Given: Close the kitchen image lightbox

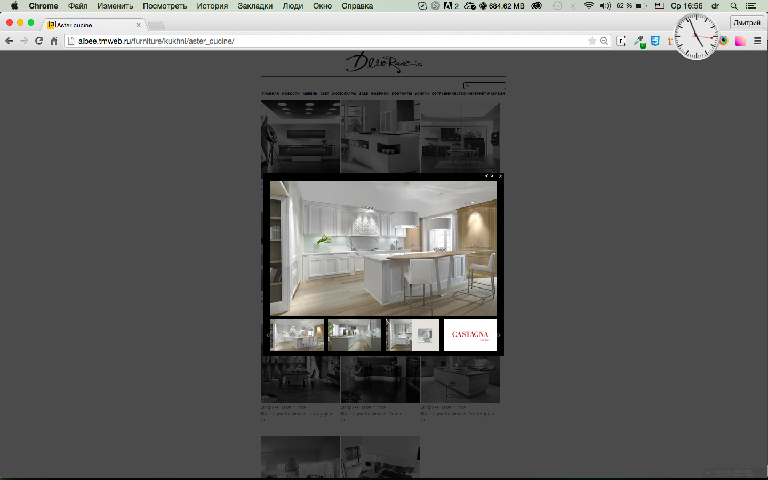Looking at the screenshot, I should pyautogui.click(x=500, y=176).
